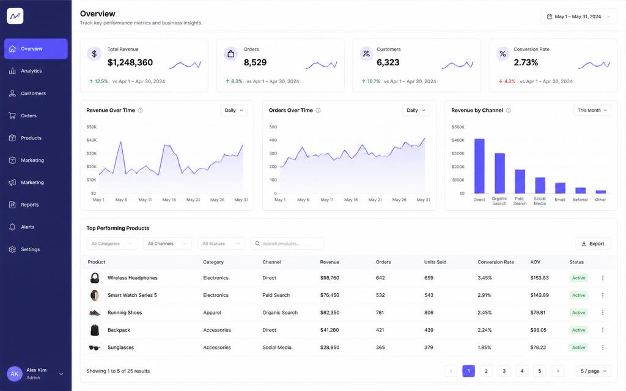Click the Search products field
The width and height of the screenshot is (626, 391).
point(287,244)
